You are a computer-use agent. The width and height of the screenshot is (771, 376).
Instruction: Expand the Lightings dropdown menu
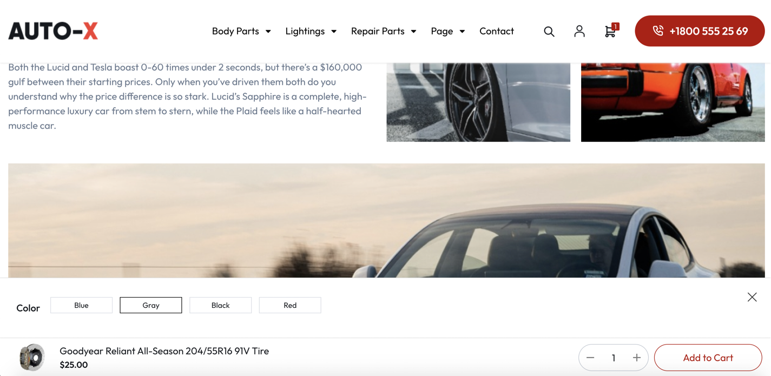[x=311, y=31]
